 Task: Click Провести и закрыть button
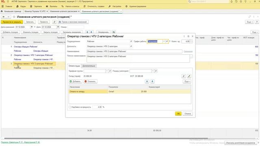tap(12, 22)
